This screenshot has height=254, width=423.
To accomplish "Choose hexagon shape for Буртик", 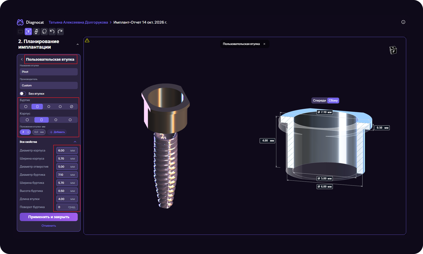I will (60, 106).
